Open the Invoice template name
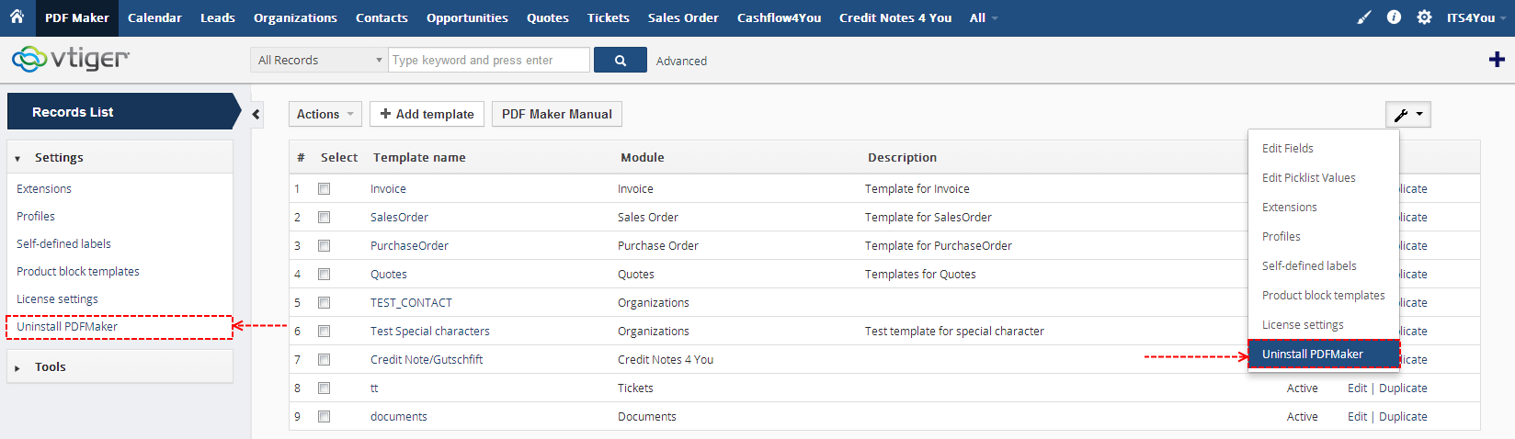The image size is (1515, 439). coord(388,189)
